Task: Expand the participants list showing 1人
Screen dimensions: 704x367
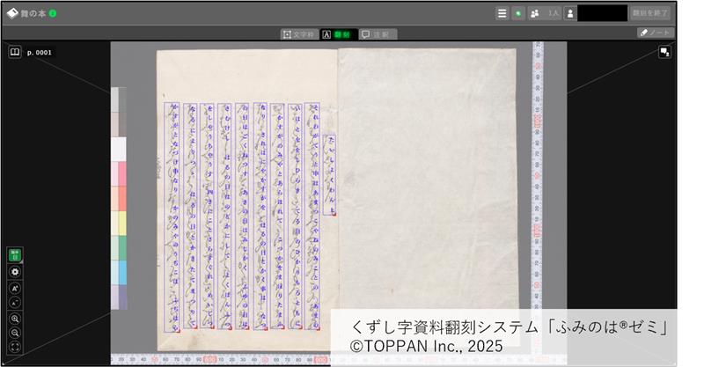Action: [x=545, y=13]
